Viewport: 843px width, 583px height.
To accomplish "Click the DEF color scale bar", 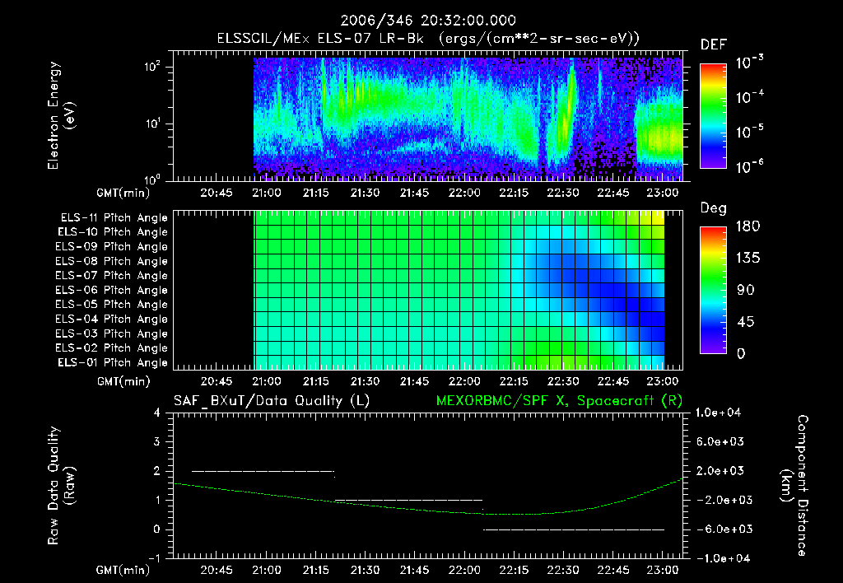I will (x=714, y=116).
